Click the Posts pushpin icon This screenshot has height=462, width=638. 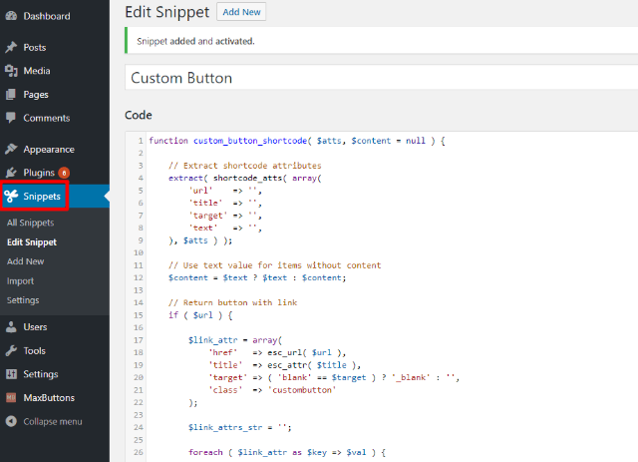11,47
